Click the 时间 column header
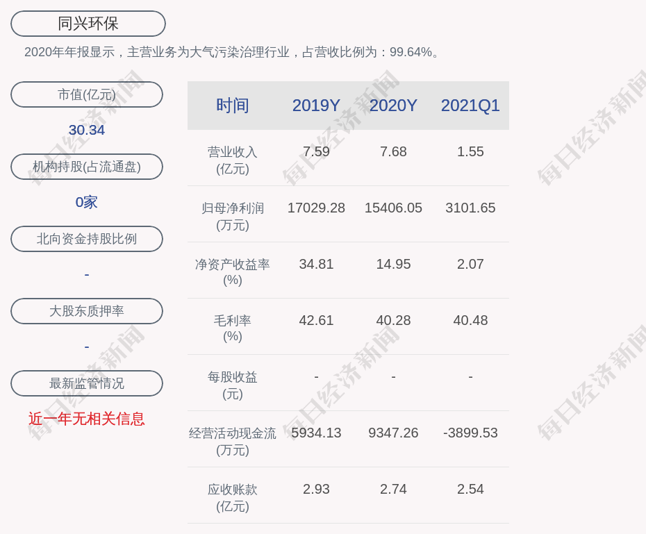The width and height of the screenshot is (646, 534). 233,106
